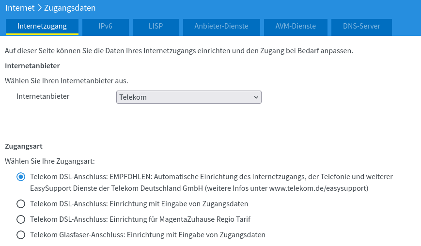
Task: Select the MagentaZuhause Regio Tarif option
Action: click(20, 219)
